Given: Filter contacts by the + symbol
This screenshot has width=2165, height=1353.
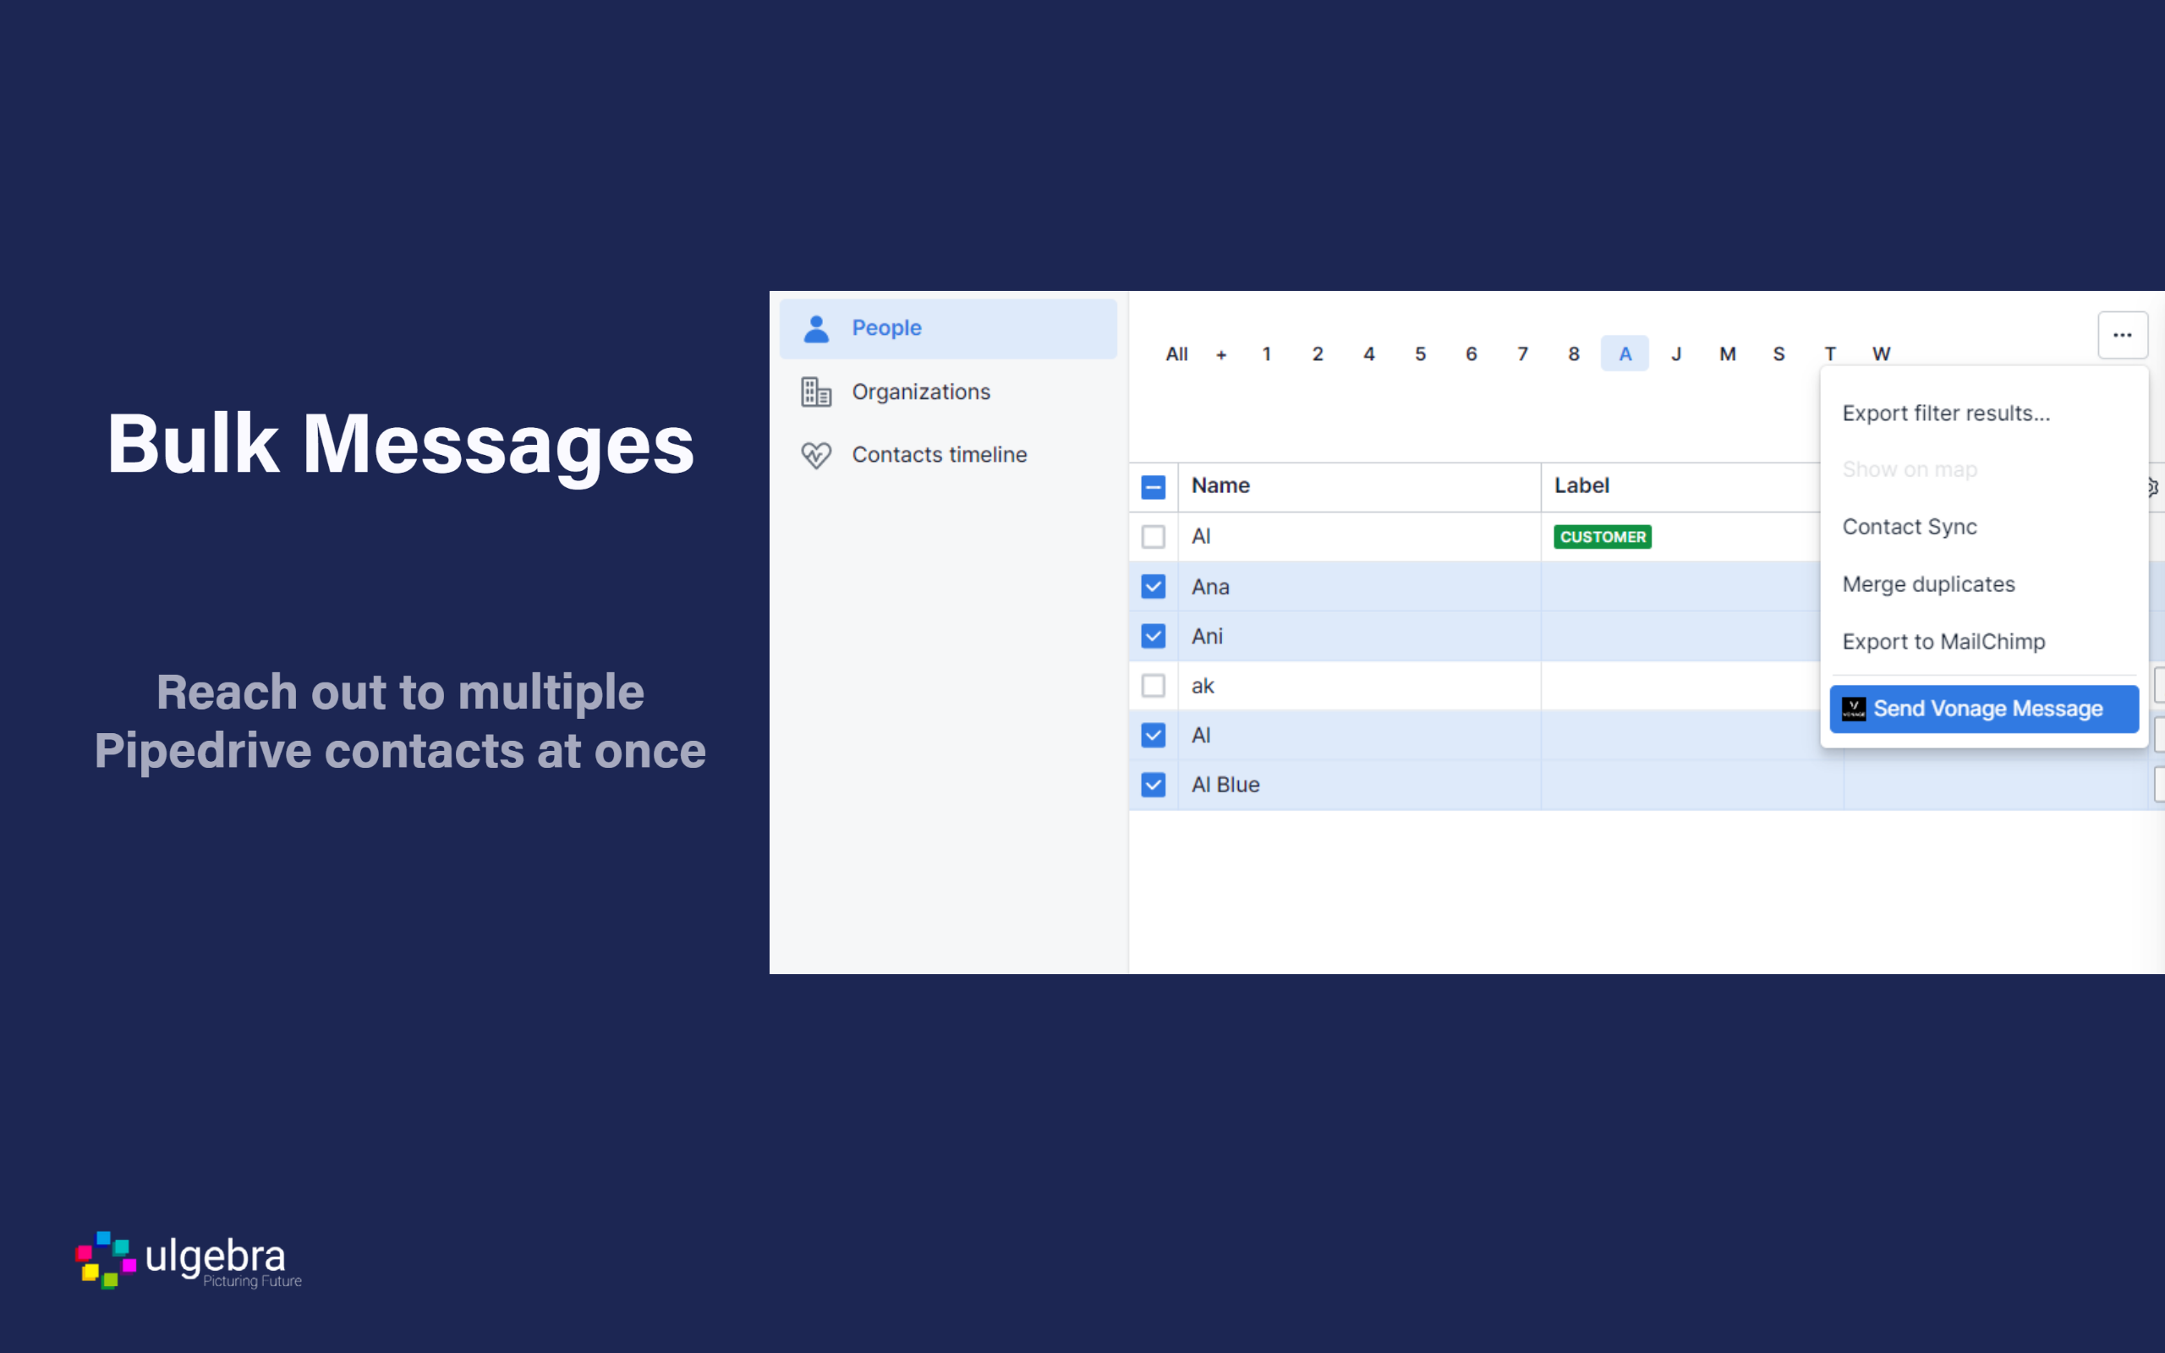Looking at the screenshot, I should pyautogui.click(x=1221, y=354).
